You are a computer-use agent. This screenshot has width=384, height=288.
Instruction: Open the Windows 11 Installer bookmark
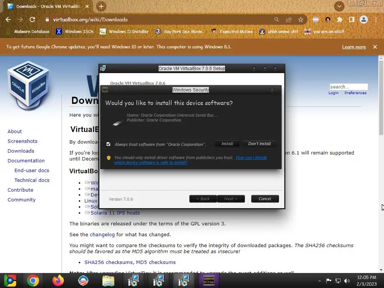[124, 31]
